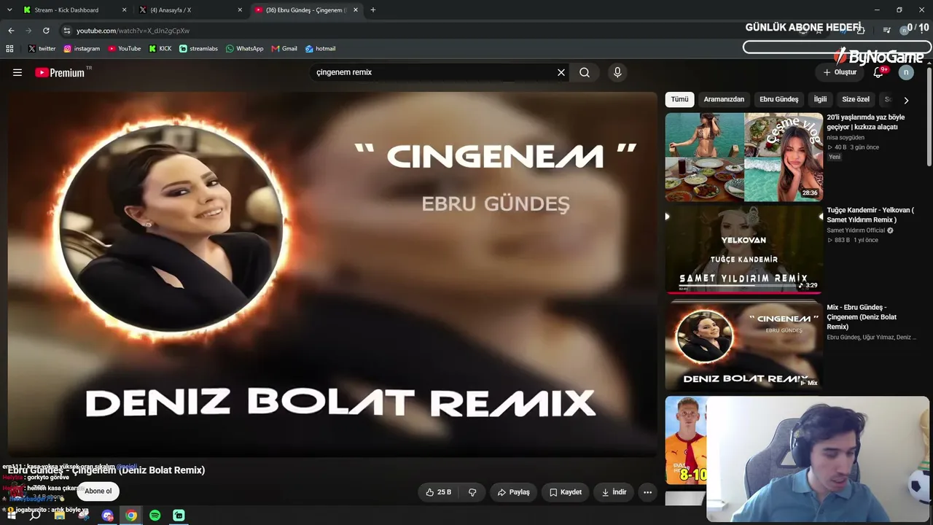The height and width of the screenshot is (525, 933).
Task: Open "20'li yaşlarımda yaz böyle geçiyor" title
Action: [x=866, y=122]
